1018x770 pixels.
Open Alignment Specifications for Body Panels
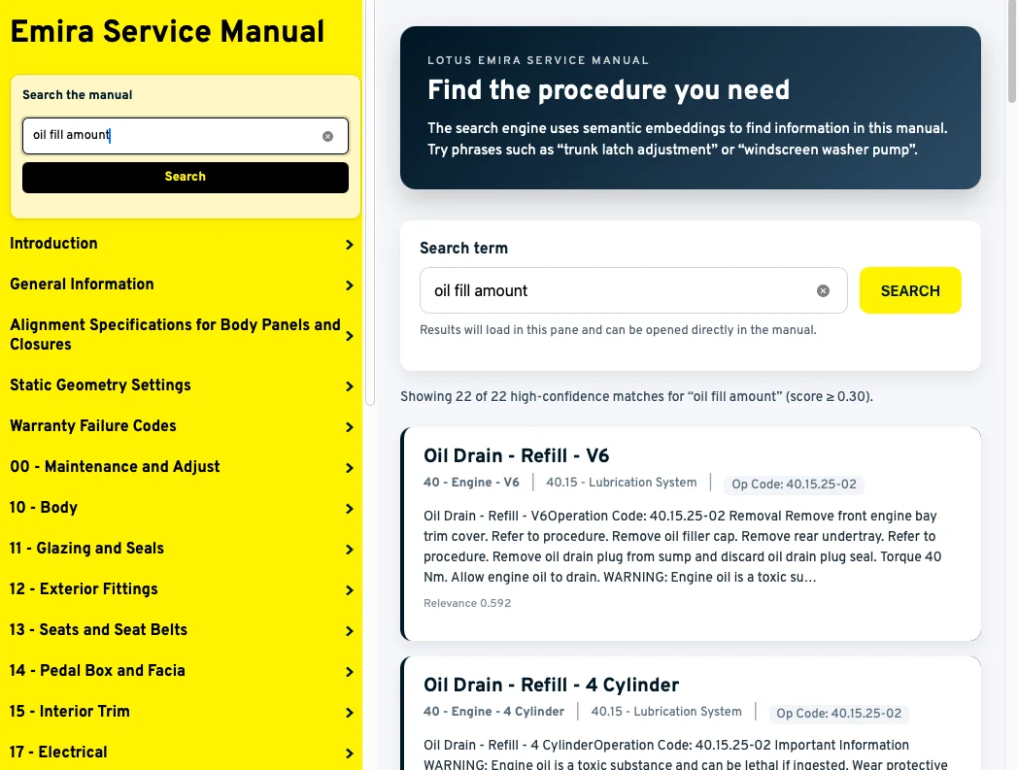point(175,334)
